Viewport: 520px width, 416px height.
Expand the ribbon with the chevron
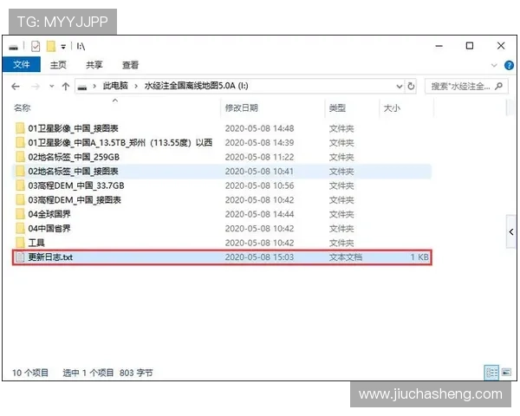[x=494, y=65]
